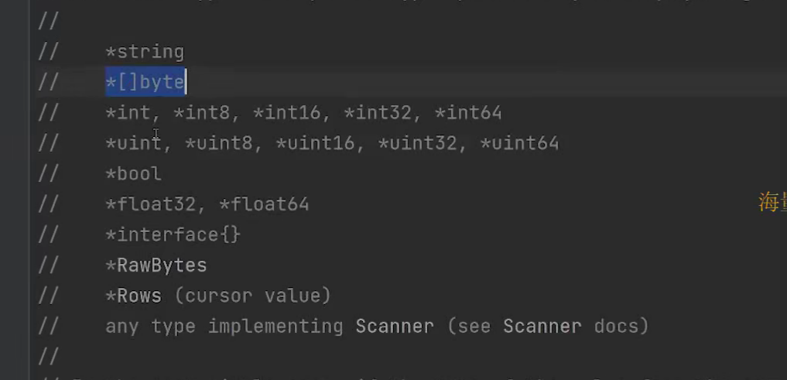Click the *float32 type text
This screenshot has width=787, height=380.
pyautogui.click(x=151, y=204)
